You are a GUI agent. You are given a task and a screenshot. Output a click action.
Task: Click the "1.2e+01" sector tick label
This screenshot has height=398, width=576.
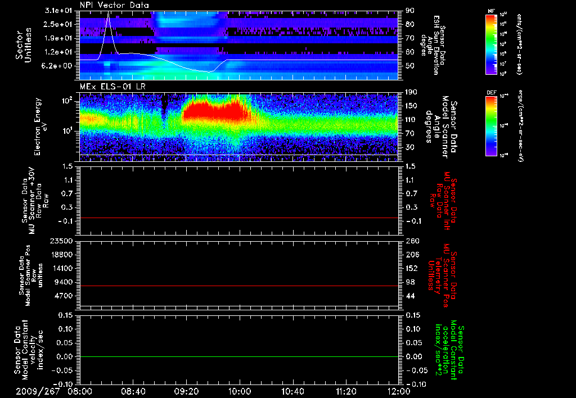point(58,52)
